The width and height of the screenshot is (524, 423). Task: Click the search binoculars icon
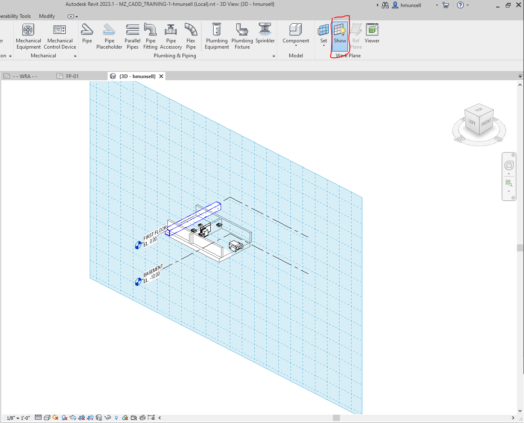click(x=385, y=5)
